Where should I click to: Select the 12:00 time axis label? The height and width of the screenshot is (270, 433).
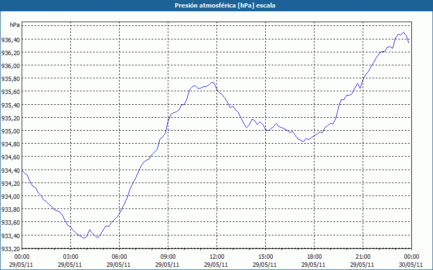(x=217, y=257)
